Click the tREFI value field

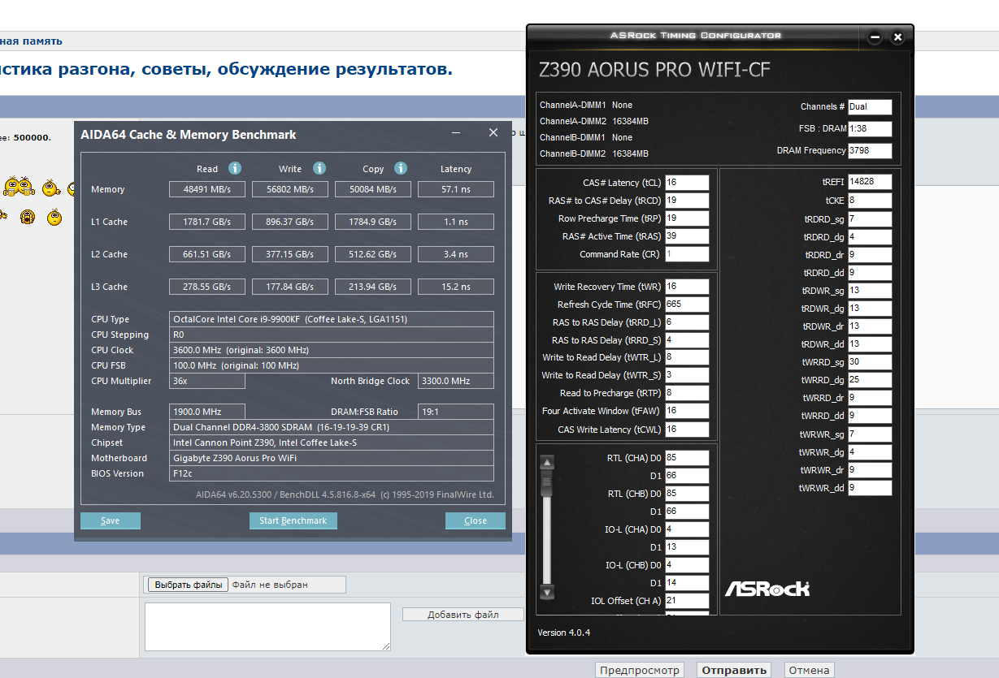coord(870,182)
